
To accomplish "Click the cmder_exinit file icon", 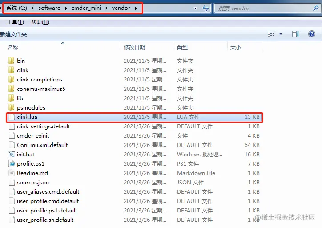I will [12, 136].
